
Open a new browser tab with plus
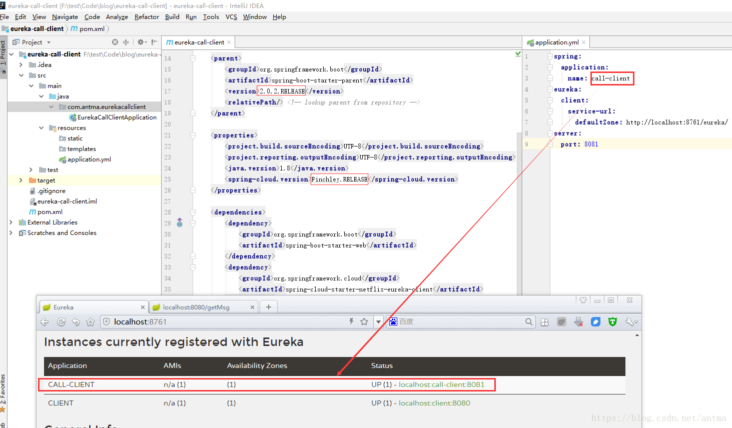tap(269, 307)
